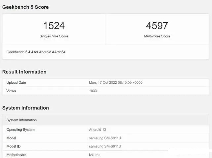Click the views count 1033
Screen dimensions: 212x158
[93, 91]
